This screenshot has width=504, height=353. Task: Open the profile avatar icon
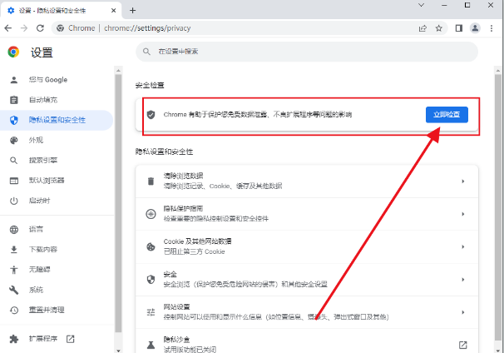click(475, 28)
